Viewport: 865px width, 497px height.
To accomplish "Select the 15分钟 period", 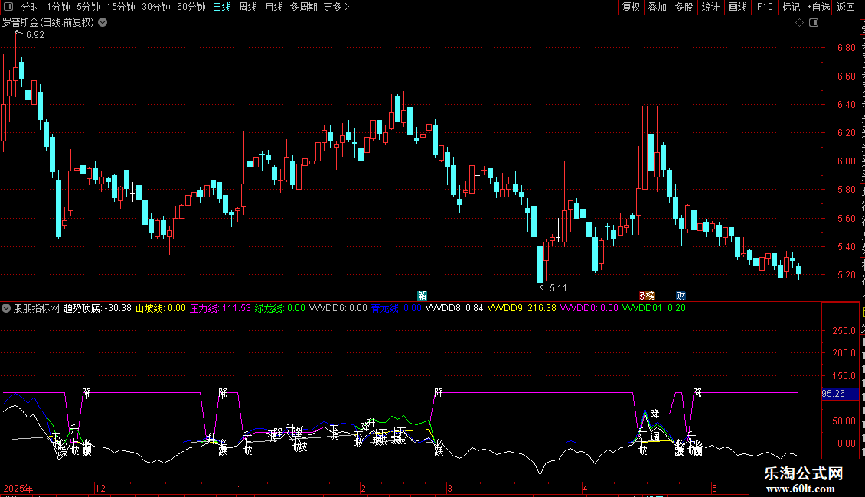I will [120, 7].
